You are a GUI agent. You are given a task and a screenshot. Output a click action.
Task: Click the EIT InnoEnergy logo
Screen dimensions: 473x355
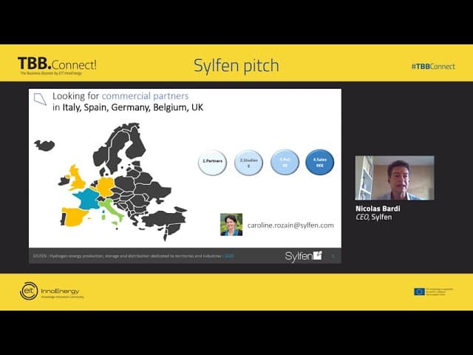coord(51,292)
